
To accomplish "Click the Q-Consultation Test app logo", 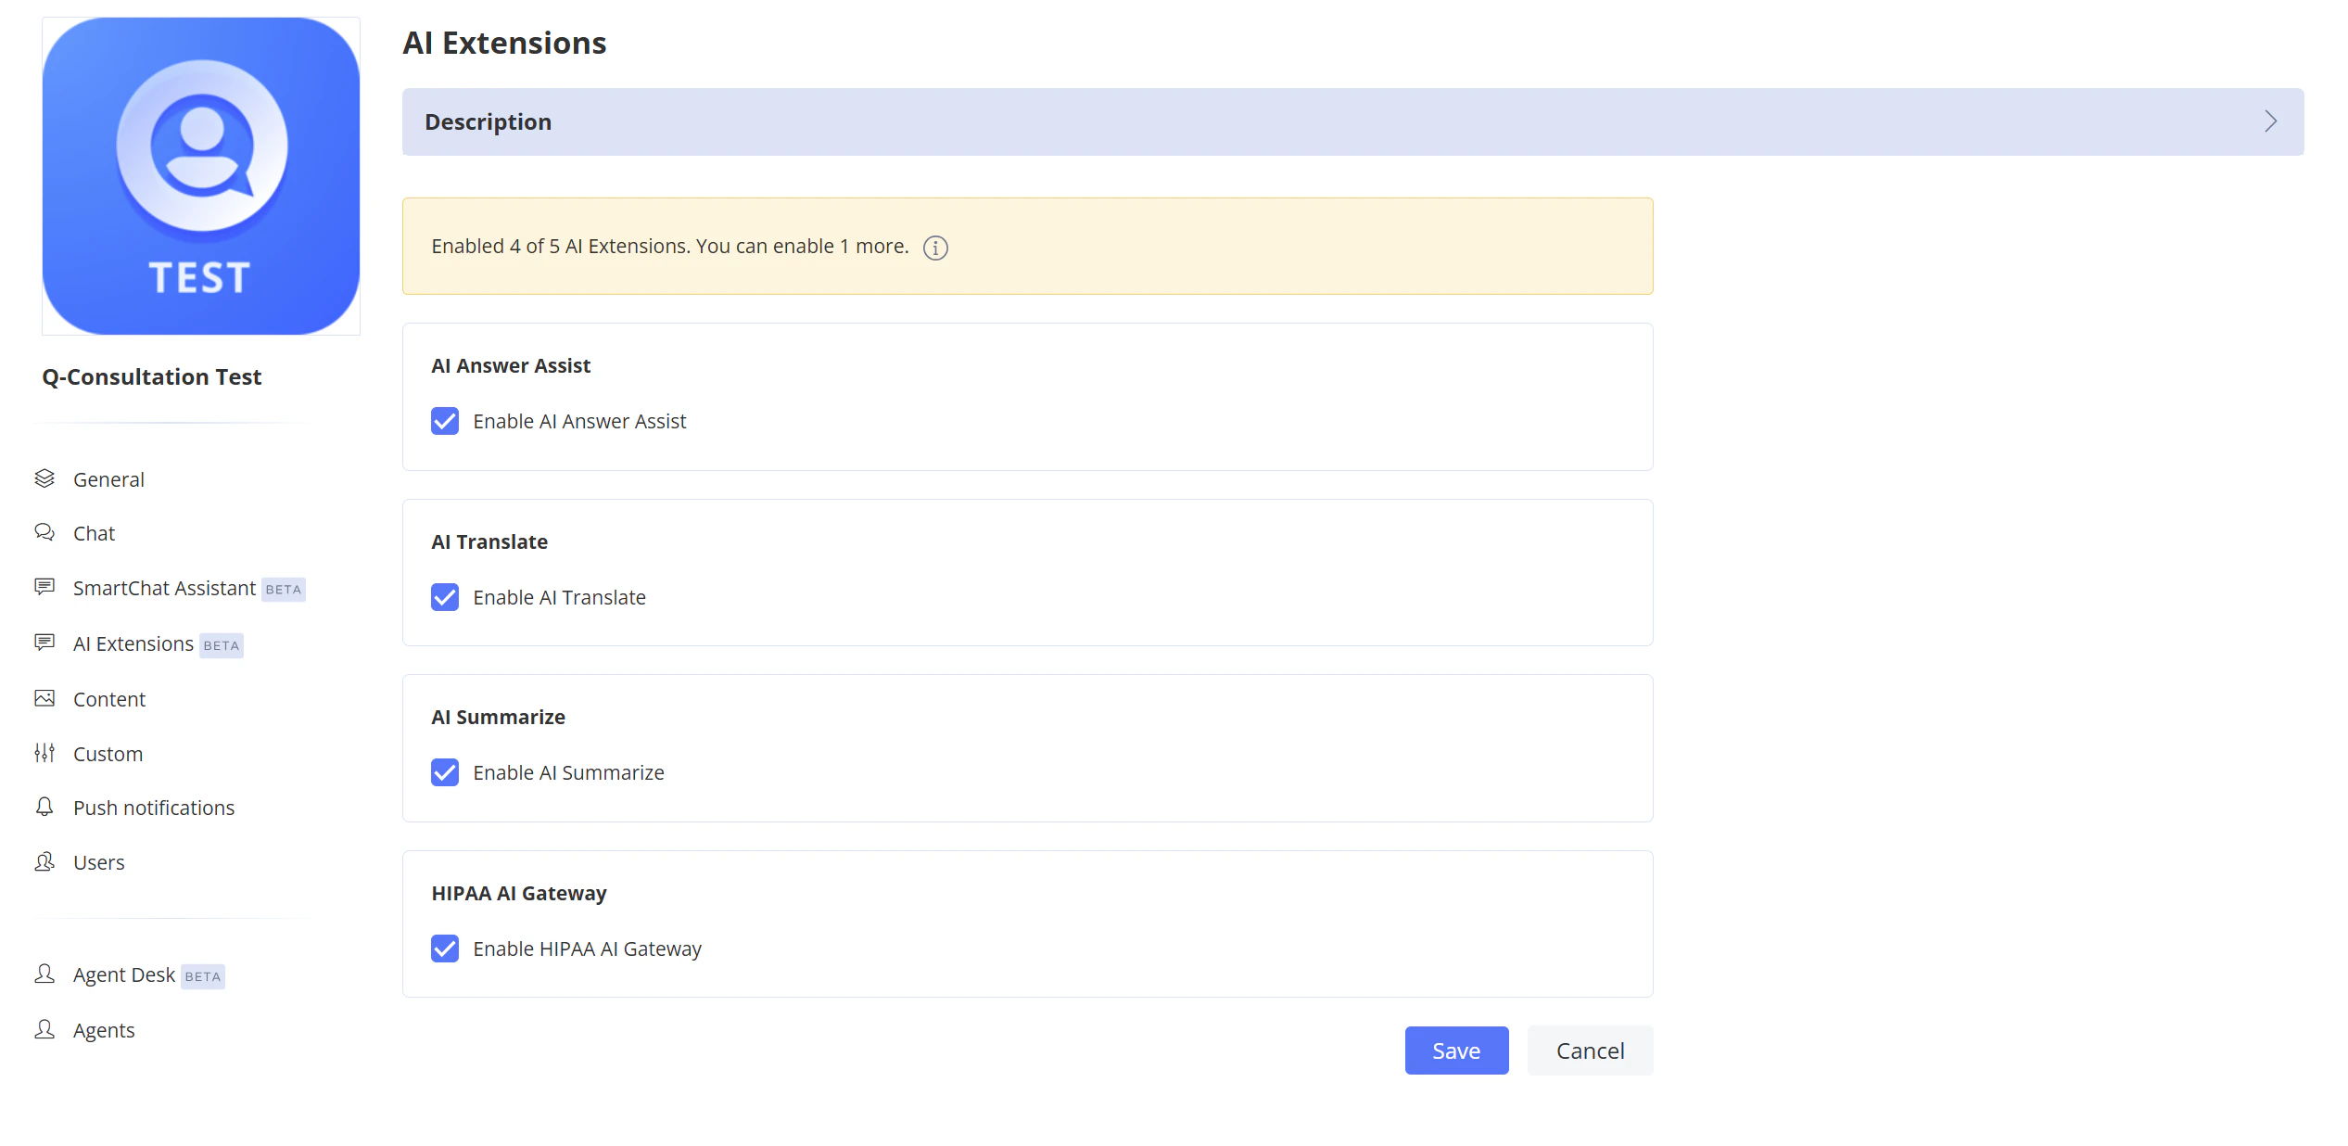I will pos(200,175).
